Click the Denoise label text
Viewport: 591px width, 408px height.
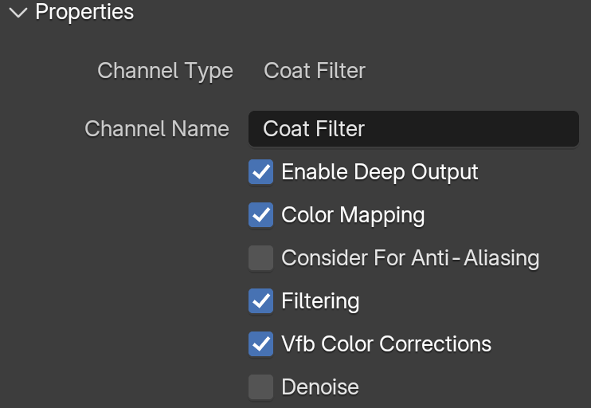point(320,387)
